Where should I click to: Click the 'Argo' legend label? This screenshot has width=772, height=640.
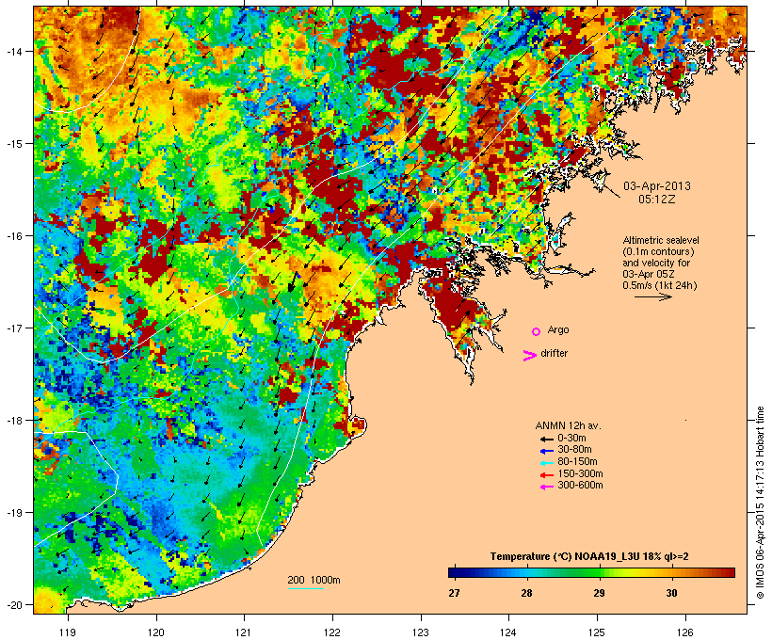(558, 329)
